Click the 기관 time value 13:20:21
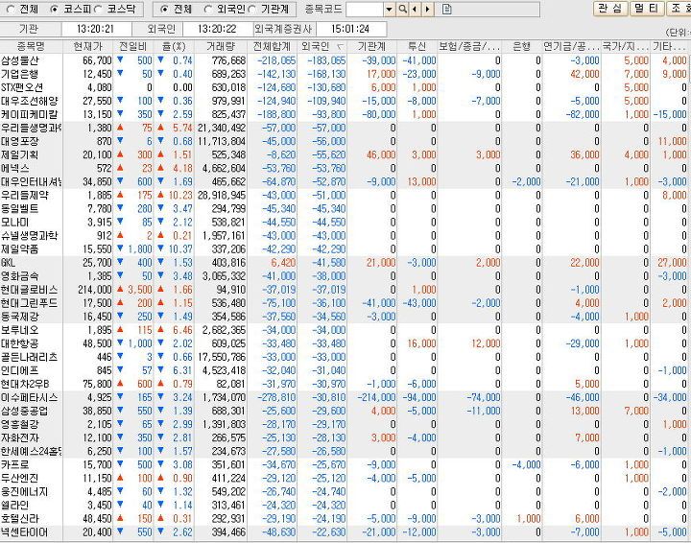The image size is (691, 543). (96, 29)
